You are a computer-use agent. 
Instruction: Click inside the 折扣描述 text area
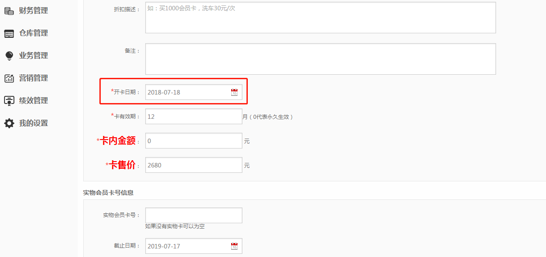[320, 18]
